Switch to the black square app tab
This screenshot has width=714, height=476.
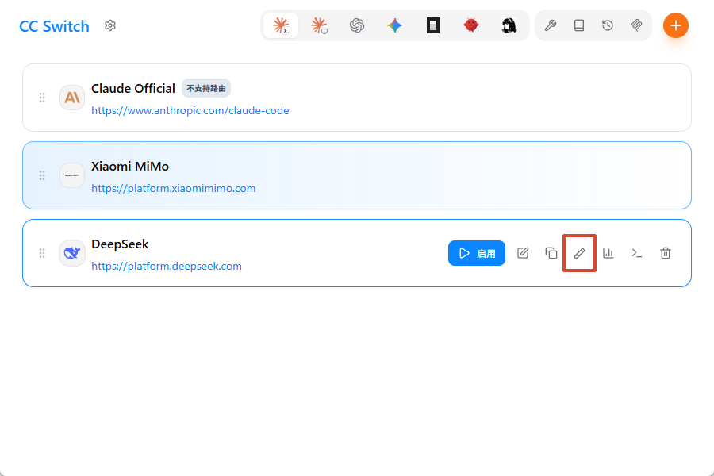[x=433, y=25]
